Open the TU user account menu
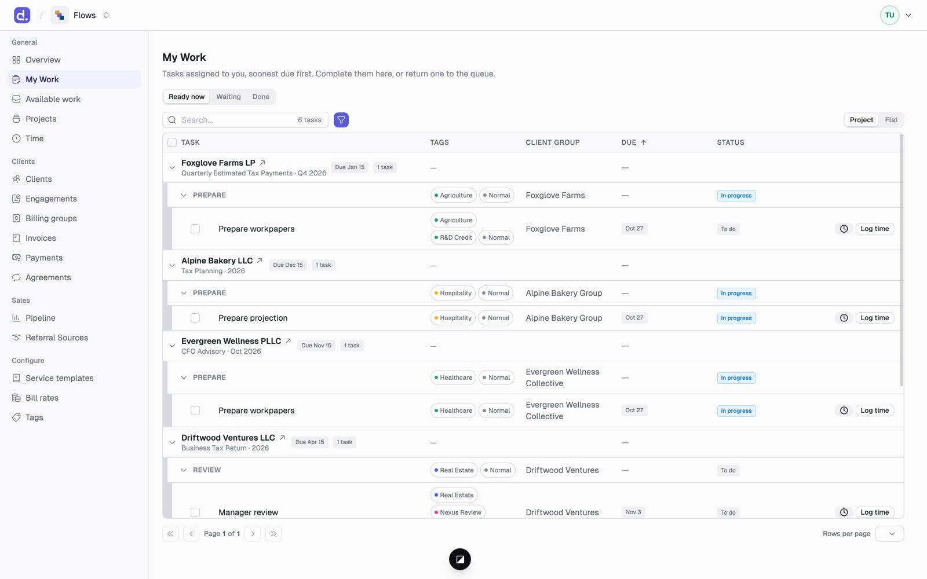The image size is (927, 579). tap(896, 15)
